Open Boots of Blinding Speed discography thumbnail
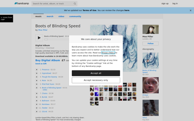 (x=151, y=61)
